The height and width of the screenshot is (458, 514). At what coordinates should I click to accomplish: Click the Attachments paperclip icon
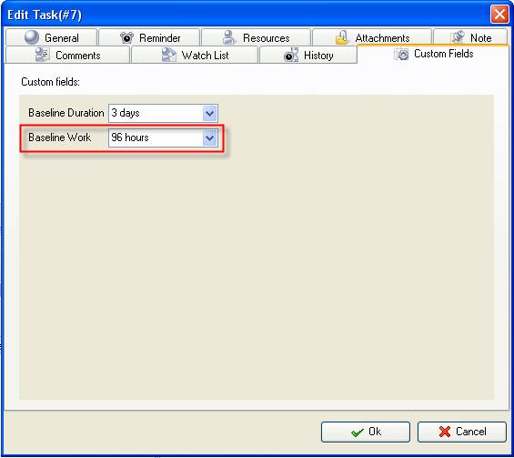point(341,37)
